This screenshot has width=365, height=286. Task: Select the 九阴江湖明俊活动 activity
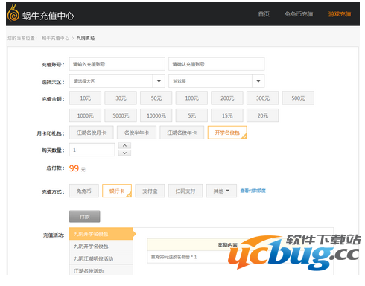click(101, 258)
